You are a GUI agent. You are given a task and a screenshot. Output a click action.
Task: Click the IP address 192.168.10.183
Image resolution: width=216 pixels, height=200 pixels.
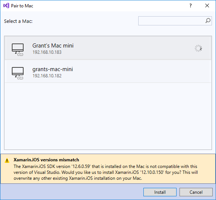point(47,52)
